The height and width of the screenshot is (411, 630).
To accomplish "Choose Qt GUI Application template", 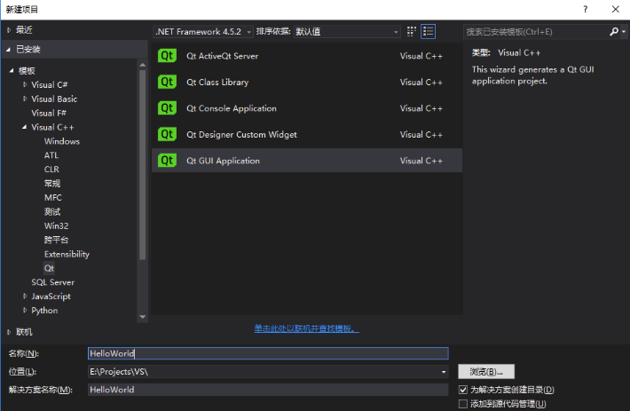I will coord(307,161).
